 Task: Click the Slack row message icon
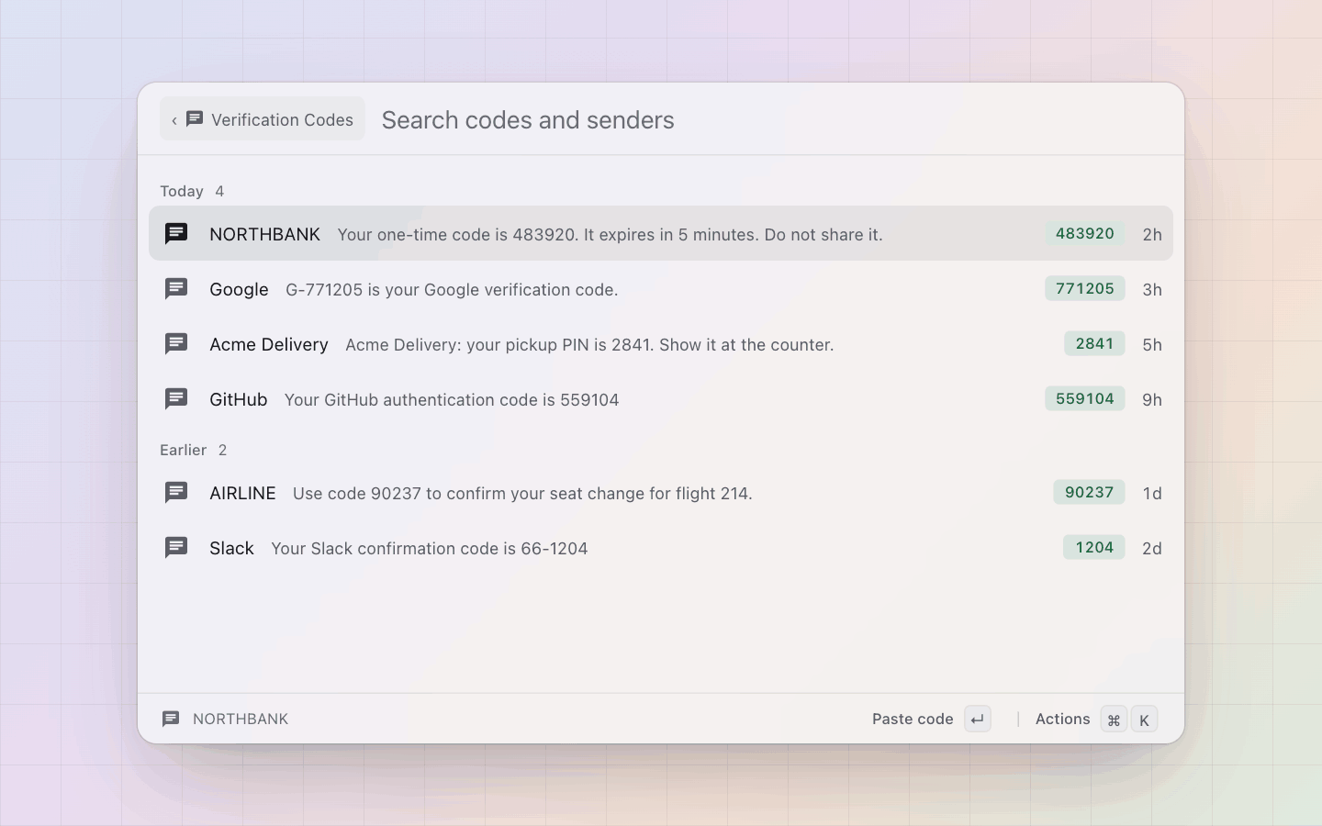pyautogui.click(x=176, y=548)
